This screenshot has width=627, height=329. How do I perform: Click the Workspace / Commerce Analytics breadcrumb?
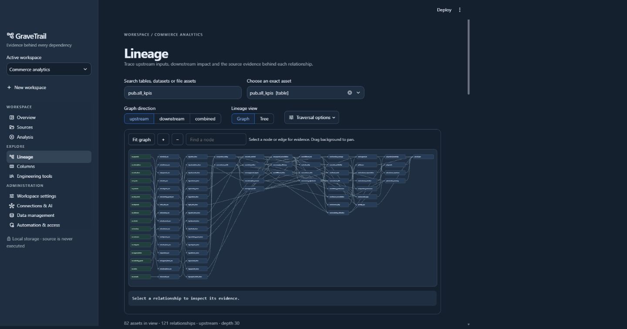(x=163, y=34)
